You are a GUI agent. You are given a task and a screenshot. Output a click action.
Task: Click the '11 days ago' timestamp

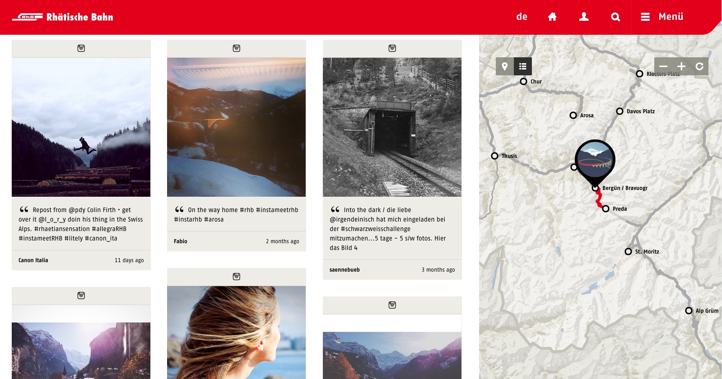click(129, 260)
